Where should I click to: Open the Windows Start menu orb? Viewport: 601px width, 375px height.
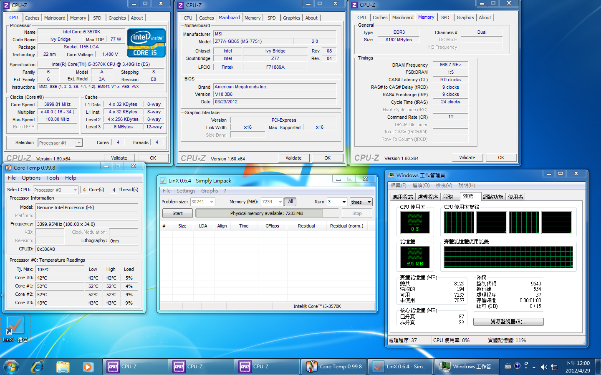pyautogui.click(x=11, y=367)
